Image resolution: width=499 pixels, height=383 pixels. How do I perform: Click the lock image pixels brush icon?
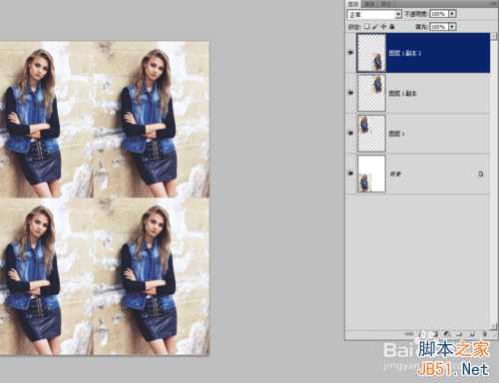(x=375, y=26)
